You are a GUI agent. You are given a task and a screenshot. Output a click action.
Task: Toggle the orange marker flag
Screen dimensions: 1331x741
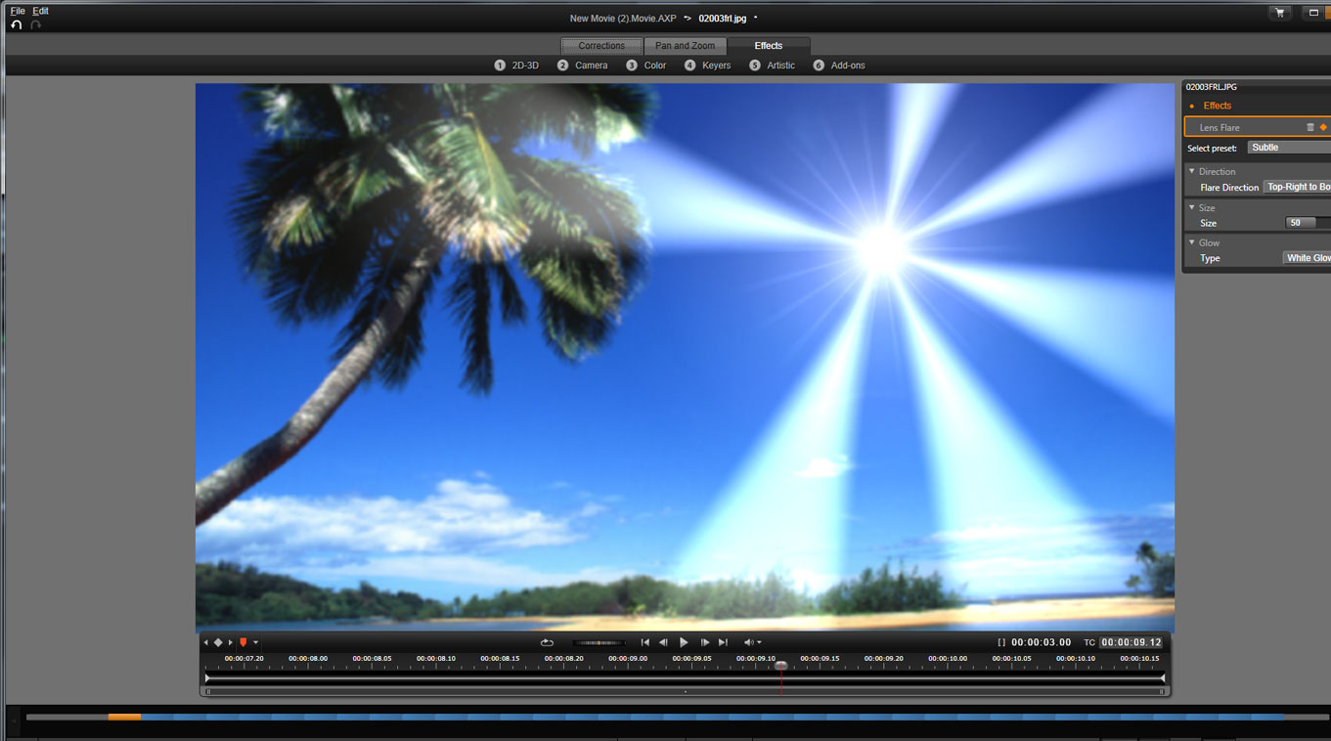coord(244,642)
